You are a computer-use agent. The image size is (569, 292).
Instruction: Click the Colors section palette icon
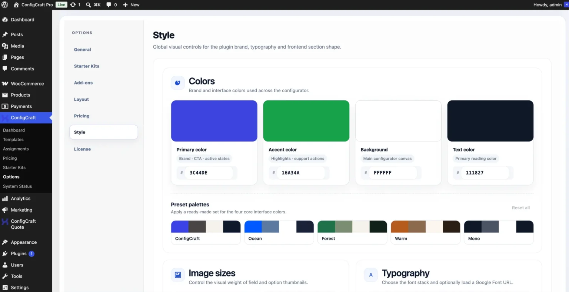click(177, 83)
